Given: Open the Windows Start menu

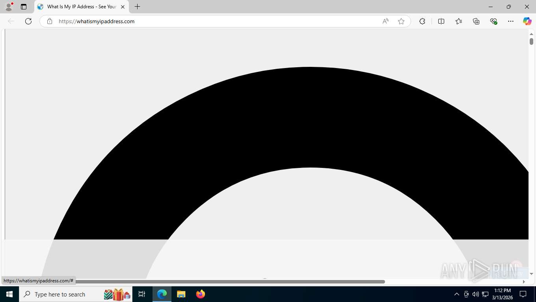Looking at the screenshot, I should point(9,294).
